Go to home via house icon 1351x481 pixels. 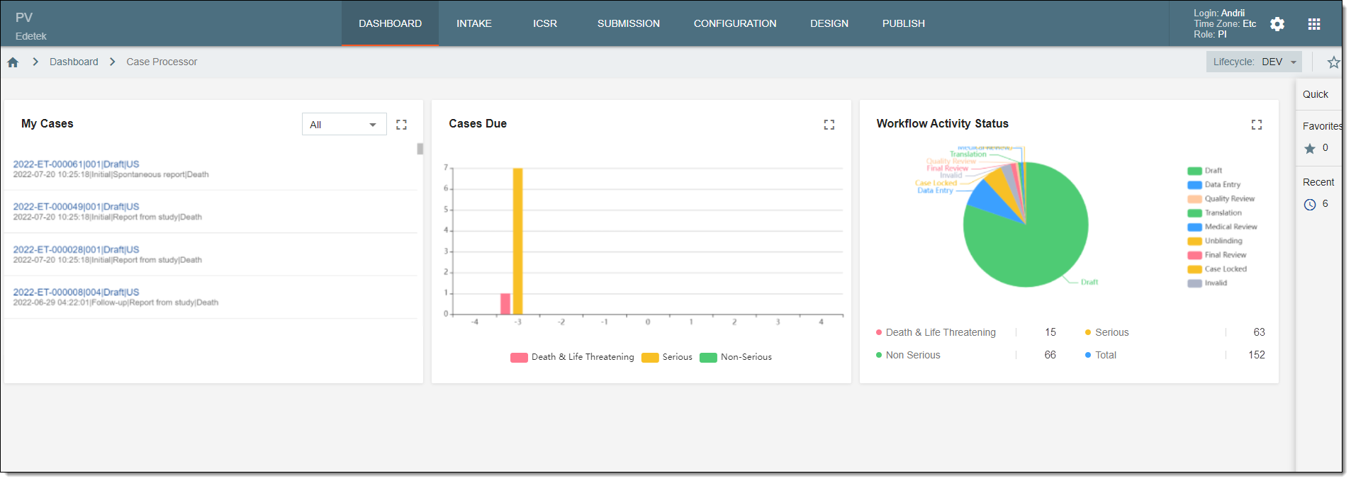tap(13, 62)
